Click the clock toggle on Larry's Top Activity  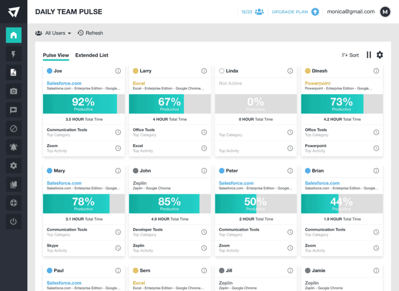coord(204,148)
